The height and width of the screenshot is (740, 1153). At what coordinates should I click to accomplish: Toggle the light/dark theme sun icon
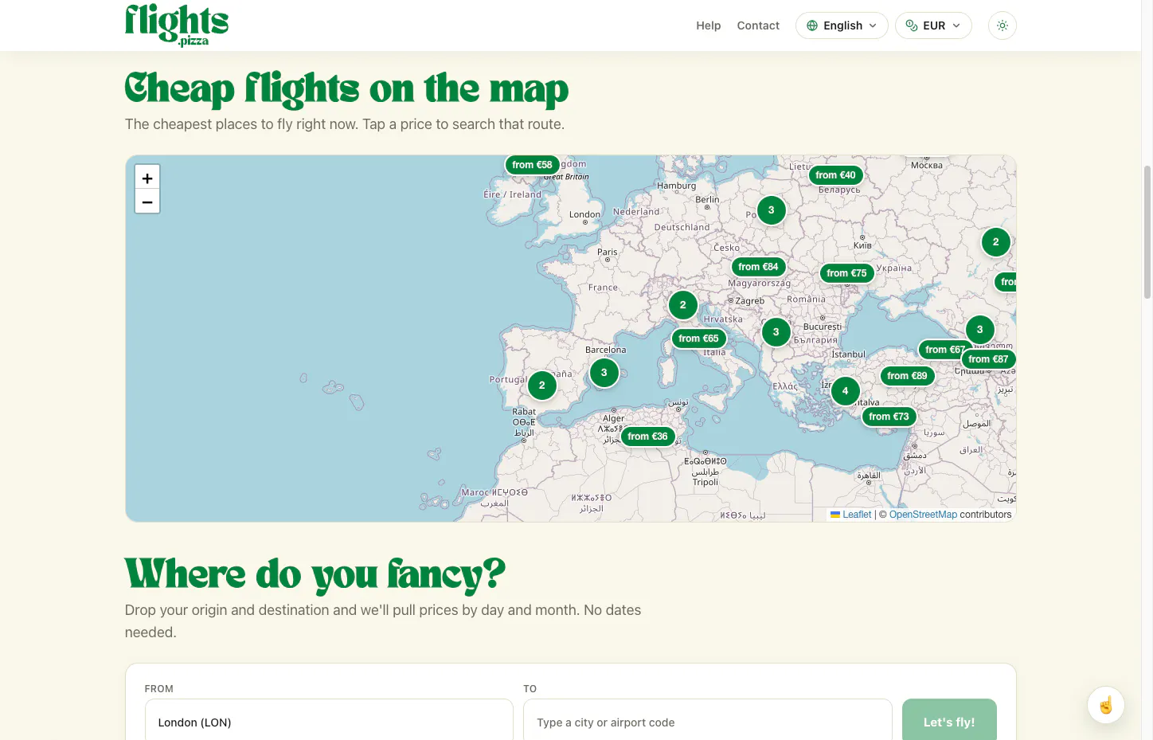click(1002, 25)
